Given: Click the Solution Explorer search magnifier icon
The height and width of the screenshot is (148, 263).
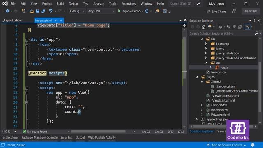Looking at the screenshot, I should (256, 33).
